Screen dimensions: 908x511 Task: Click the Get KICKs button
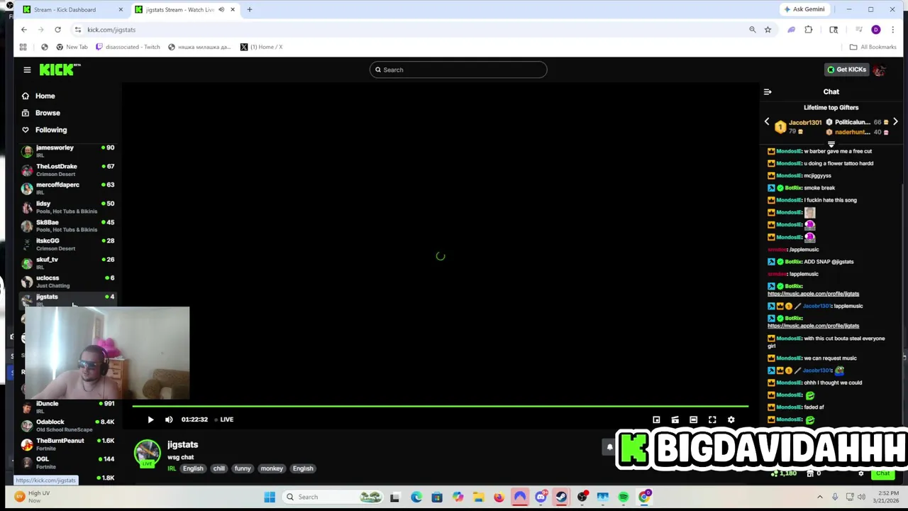click(846, 70)
